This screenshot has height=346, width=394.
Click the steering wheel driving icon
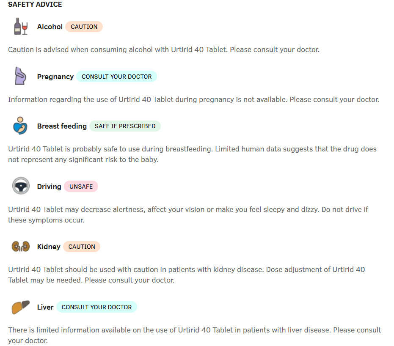(21, 186)
